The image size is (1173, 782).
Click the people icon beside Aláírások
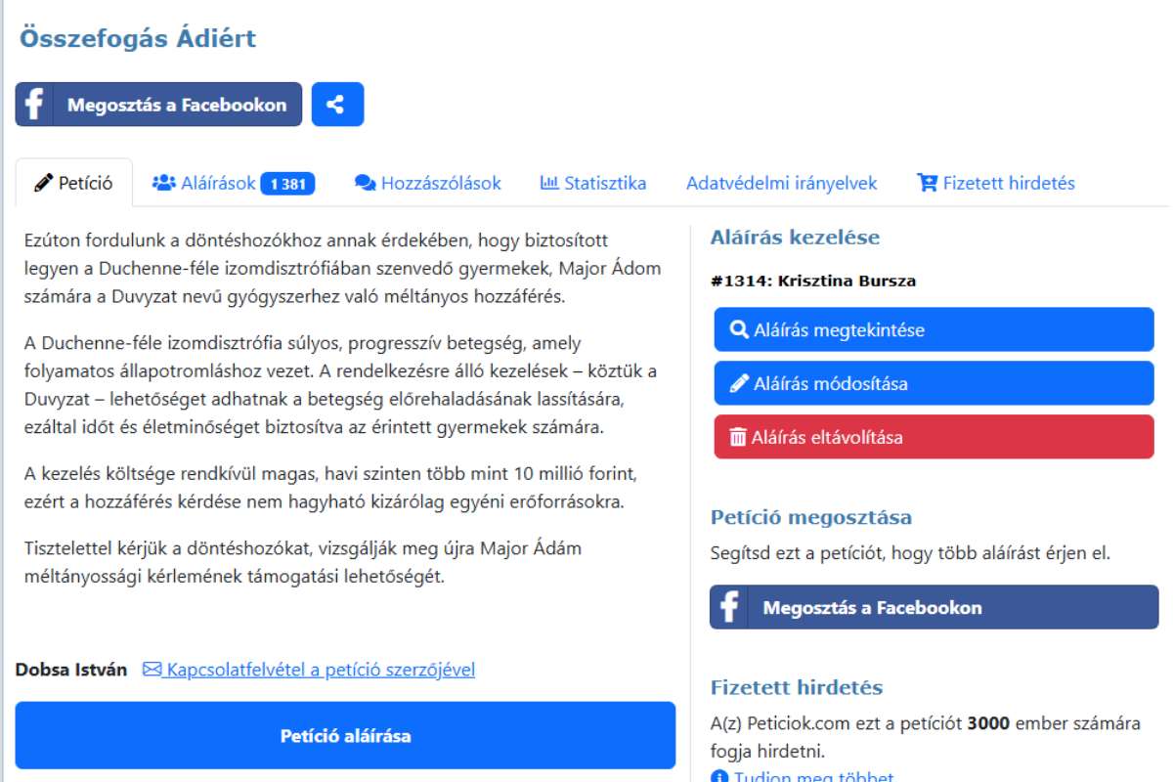163,183
